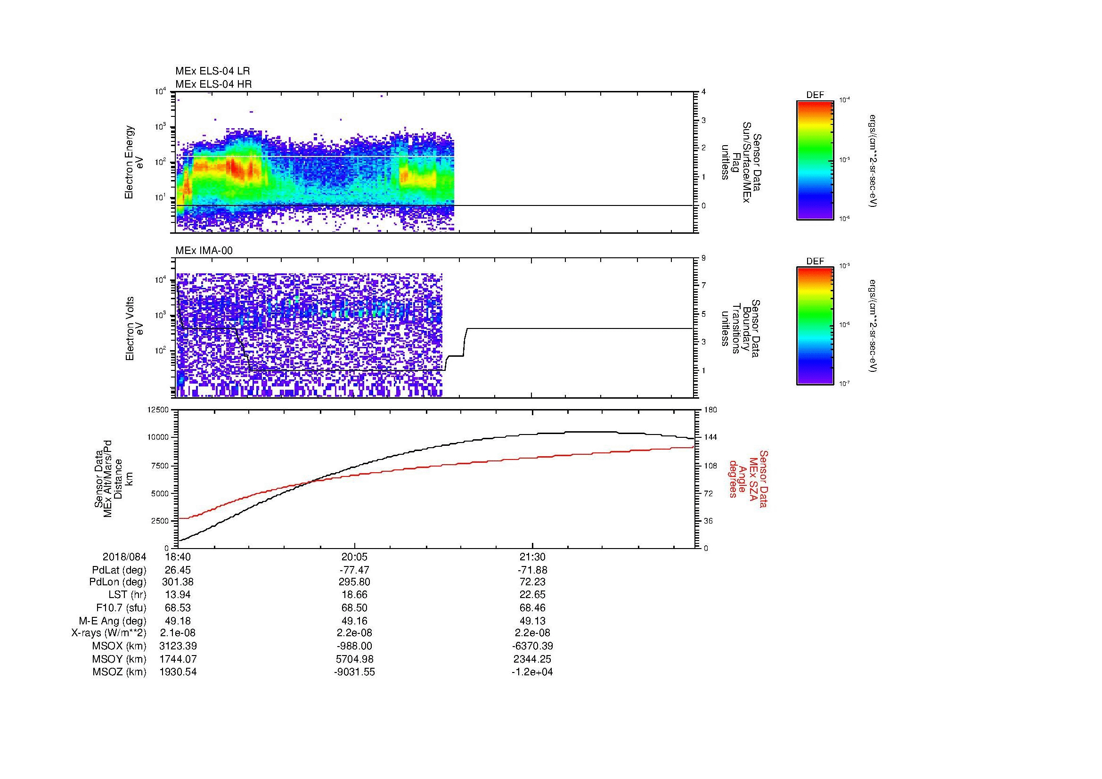The width and height of the screenshot is (1102, 779).
Task: Click the 20:05 time tick label
Action: [354, 557]
